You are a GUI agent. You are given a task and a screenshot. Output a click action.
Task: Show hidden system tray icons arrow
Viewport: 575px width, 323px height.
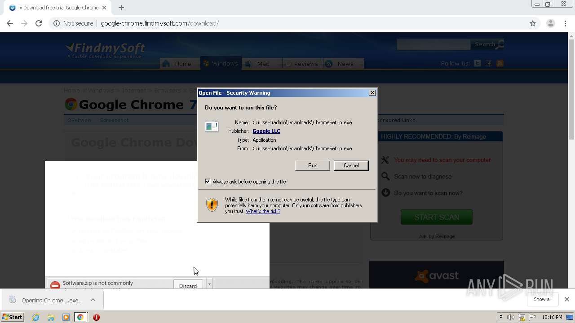(501, 317)
